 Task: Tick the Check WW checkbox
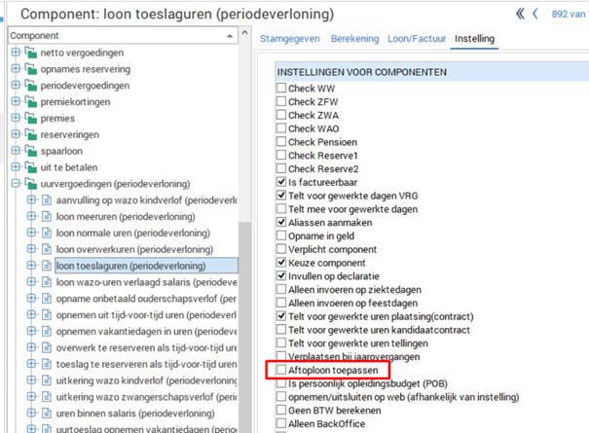point(281,88)
